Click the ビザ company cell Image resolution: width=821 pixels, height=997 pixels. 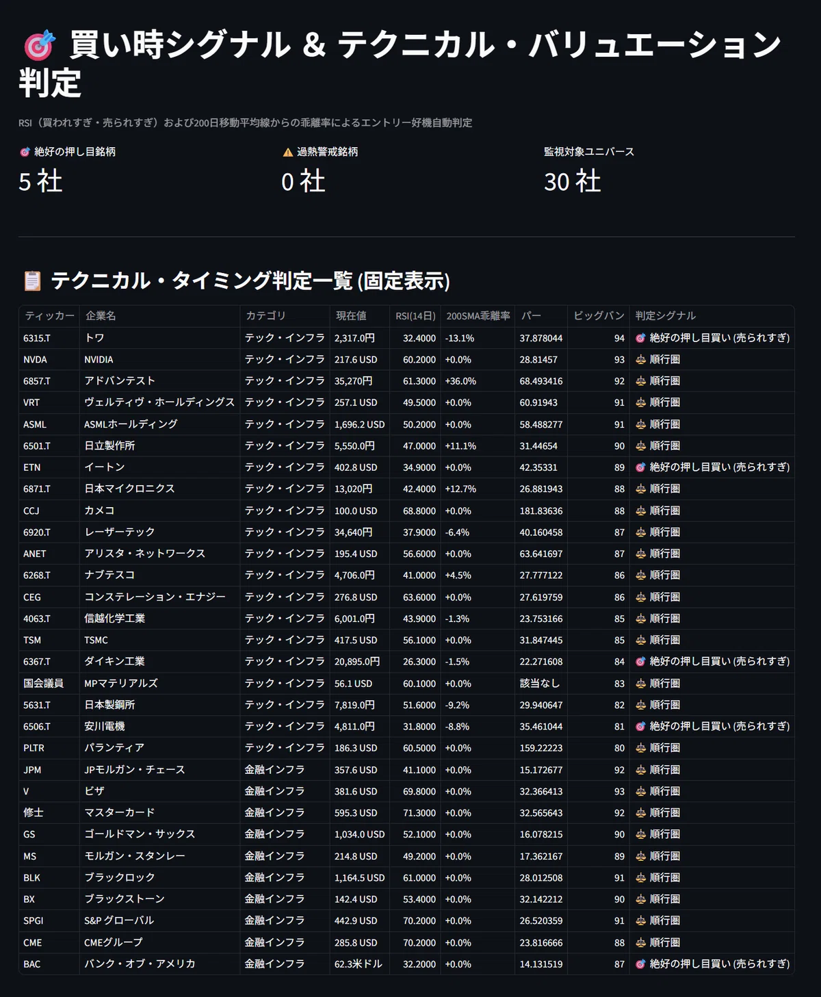160,791
